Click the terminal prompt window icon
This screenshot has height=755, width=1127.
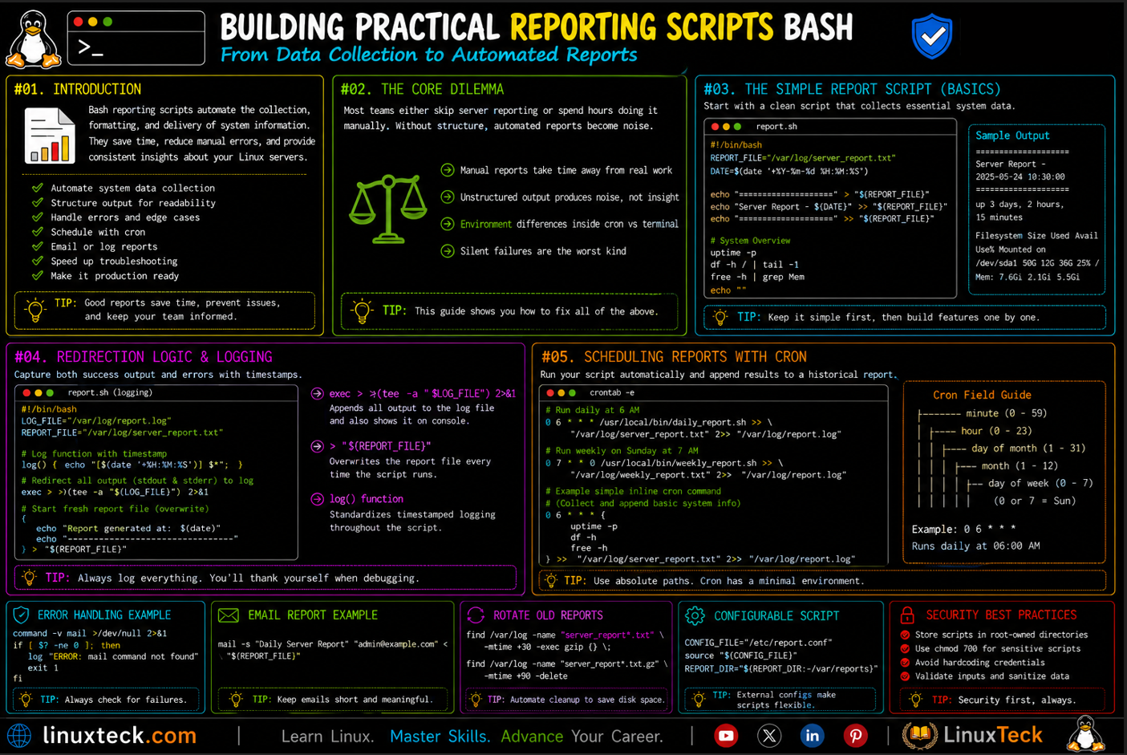(136, 38)
